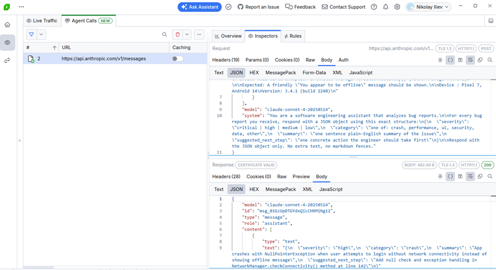This screenshot has width=496, height=270.
Task: Open the Rules tab
Action: tap(292, 36)
